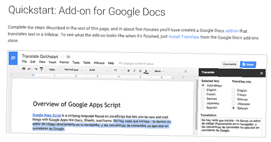Open the Format menu

tap(64, 62)
